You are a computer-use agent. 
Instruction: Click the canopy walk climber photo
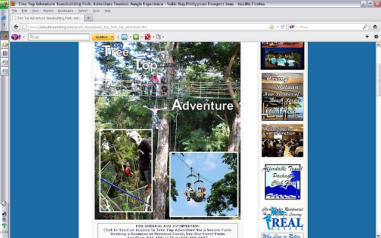(126, 171)
